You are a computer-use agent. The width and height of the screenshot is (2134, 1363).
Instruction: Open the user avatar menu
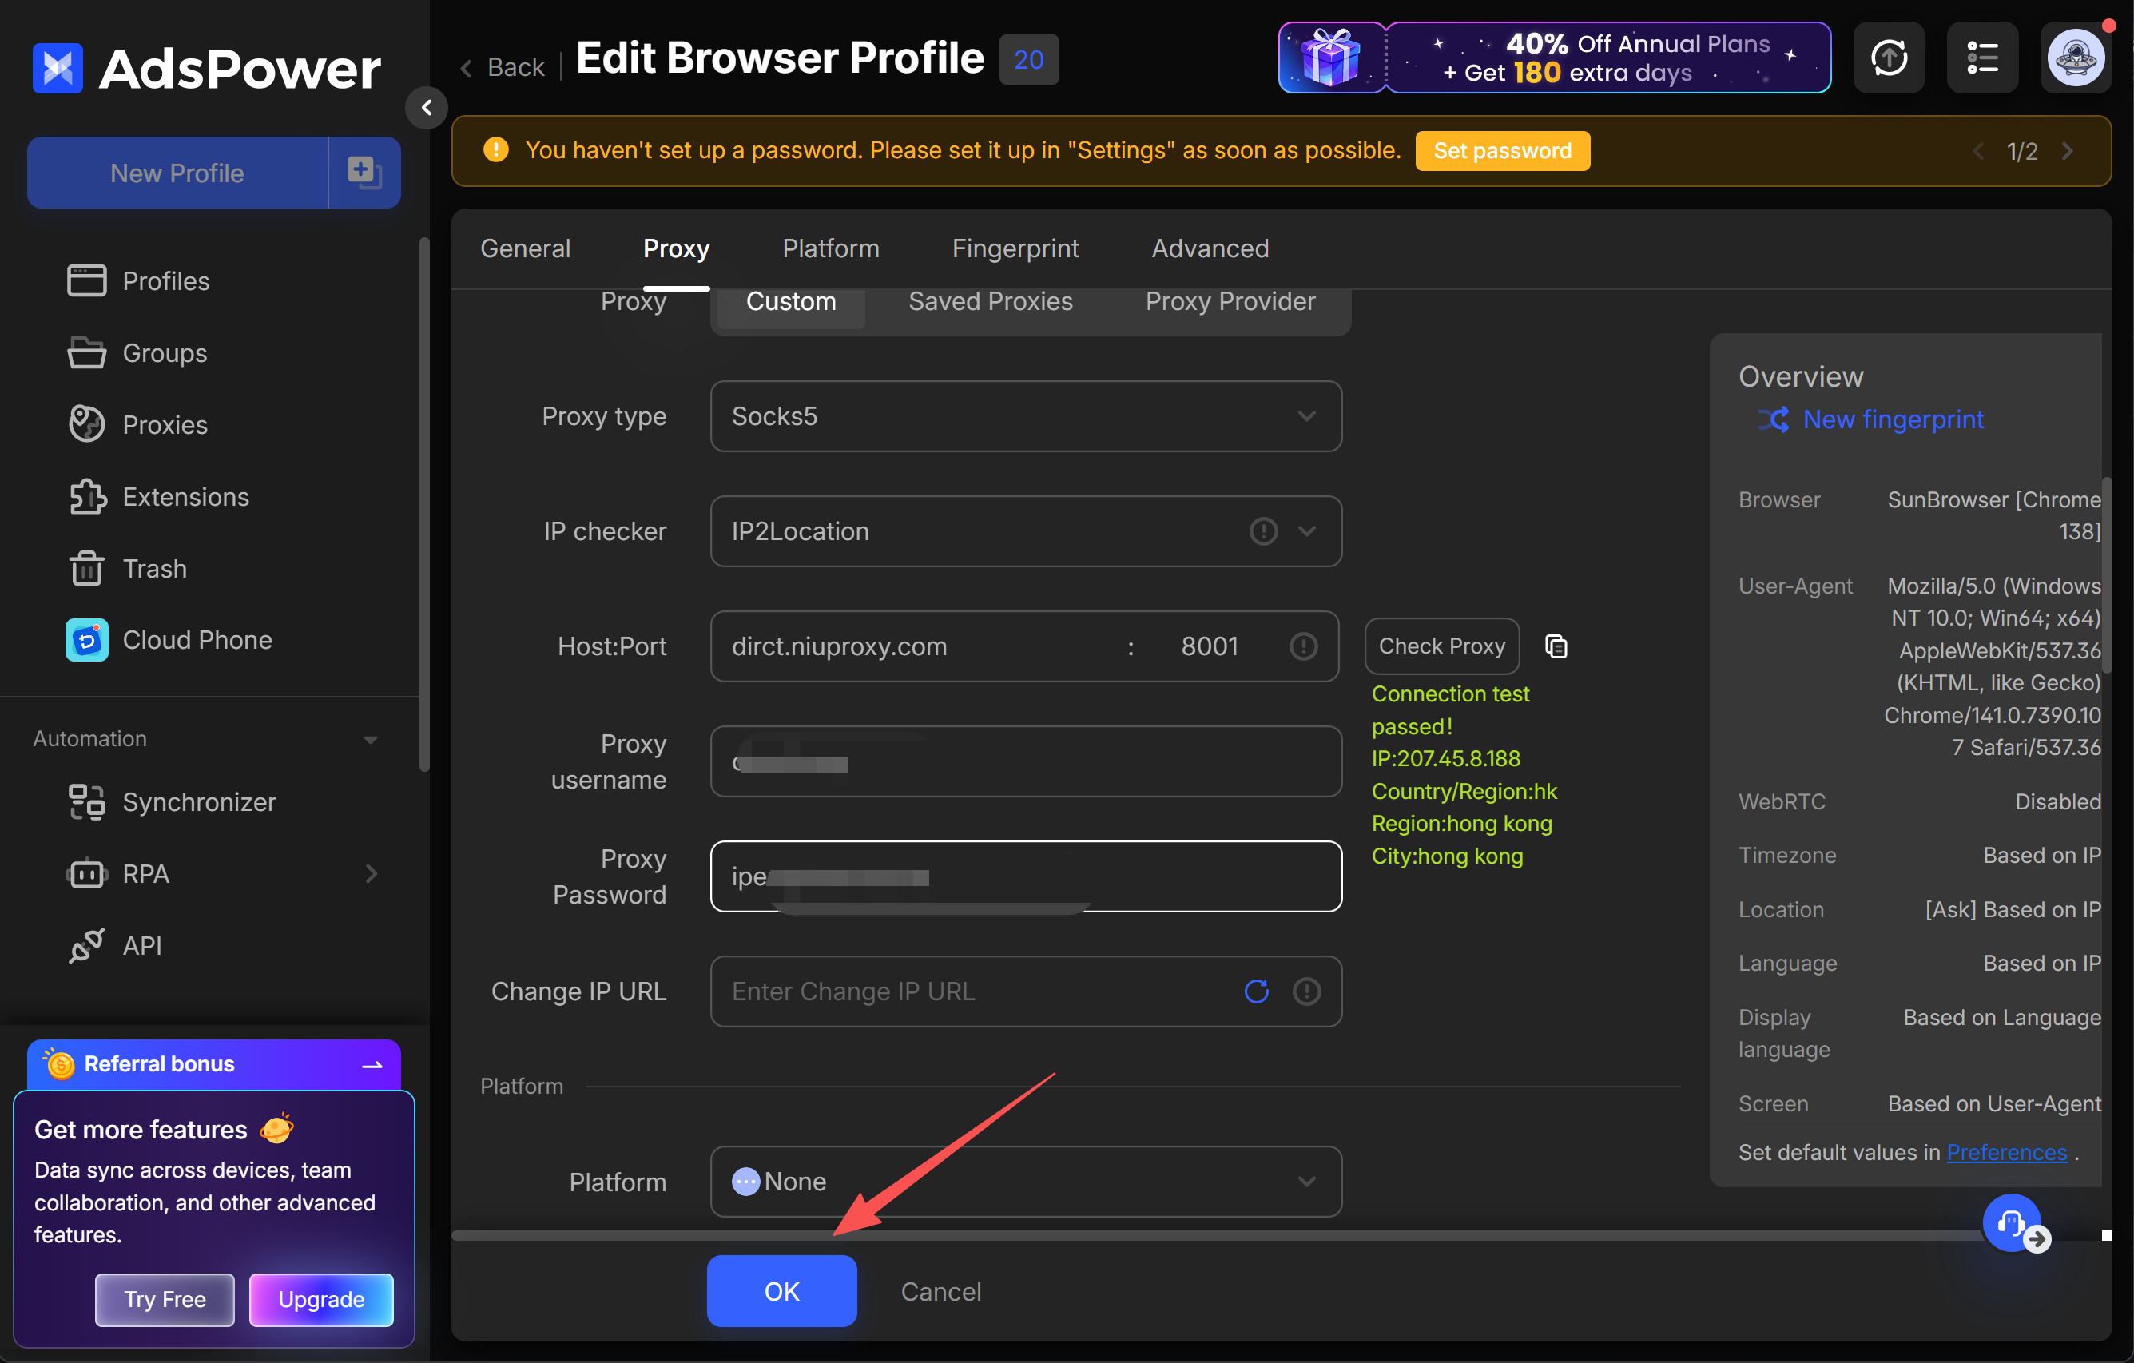tap(2076, 58)
